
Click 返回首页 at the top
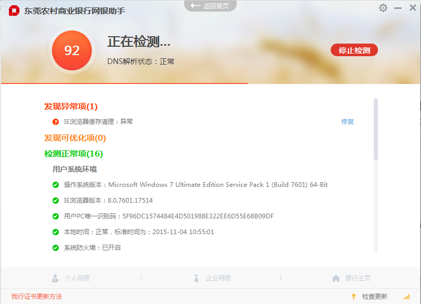[210, 6]
